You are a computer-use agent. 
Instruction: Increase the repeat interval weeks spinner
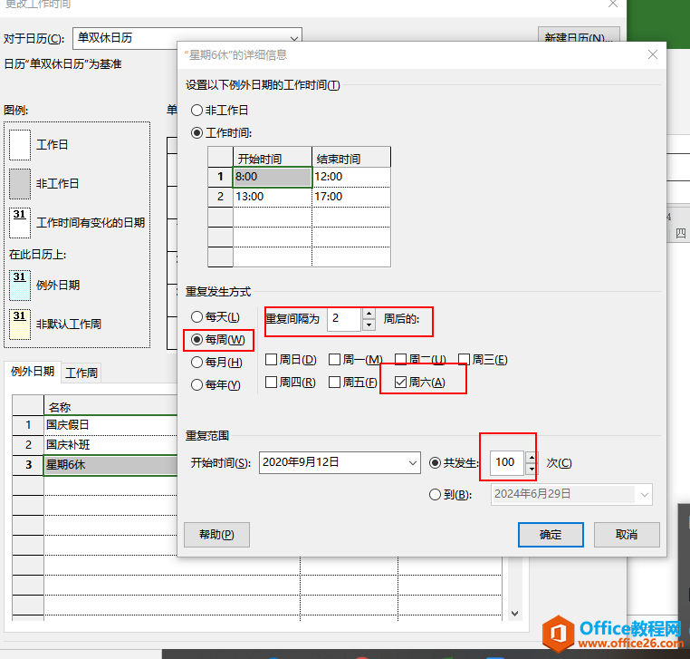369,314
